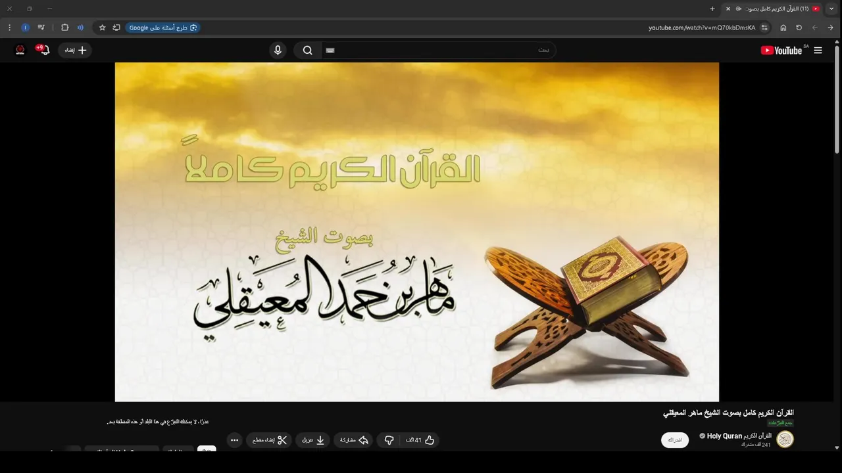Open the account avatar menu
The height and width of the screenshot is (473, 842).
click(20, 51)
